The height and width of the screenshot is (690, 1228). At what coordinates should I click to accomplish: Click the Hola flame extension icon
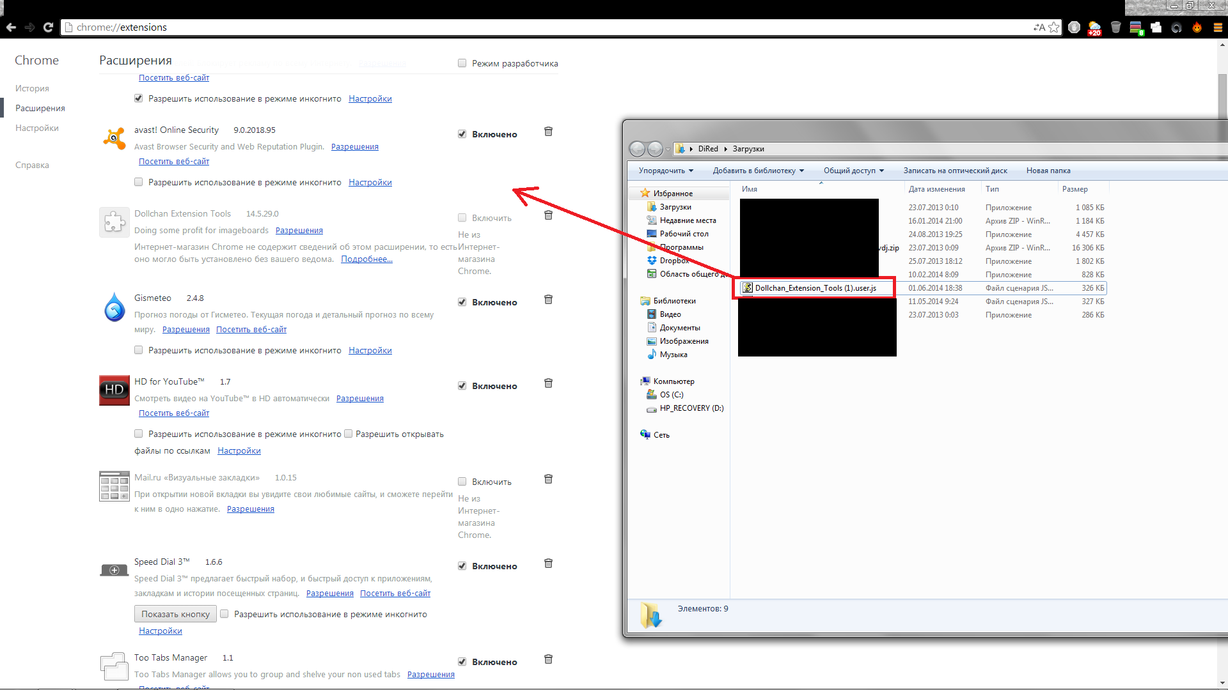[x=1197, y=27]
